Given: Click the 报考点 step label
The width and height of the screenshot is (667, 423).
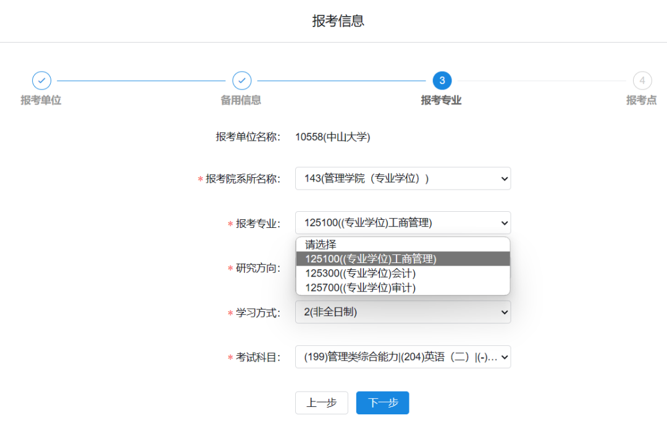Looking at the screenshot, I should tap(641, 100).
